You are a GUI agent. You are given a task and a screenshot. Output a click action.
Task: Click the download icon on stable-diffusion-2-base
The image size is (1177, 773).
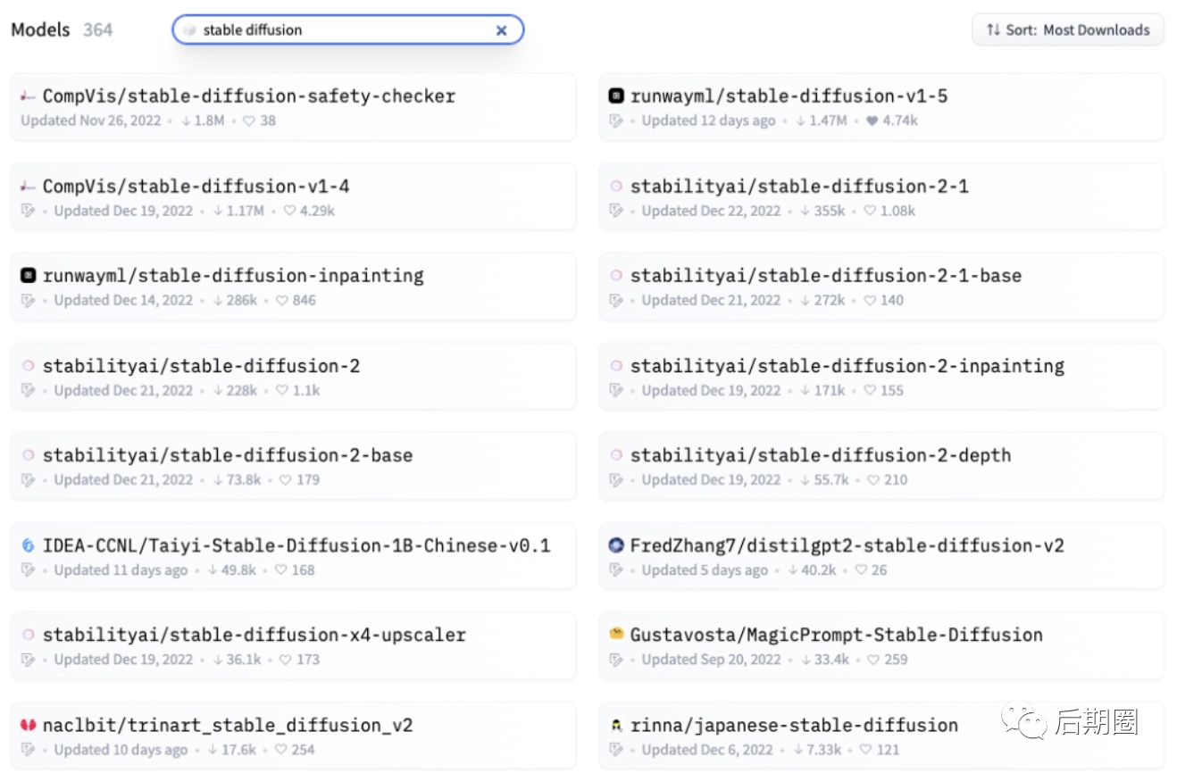point(218,479)
